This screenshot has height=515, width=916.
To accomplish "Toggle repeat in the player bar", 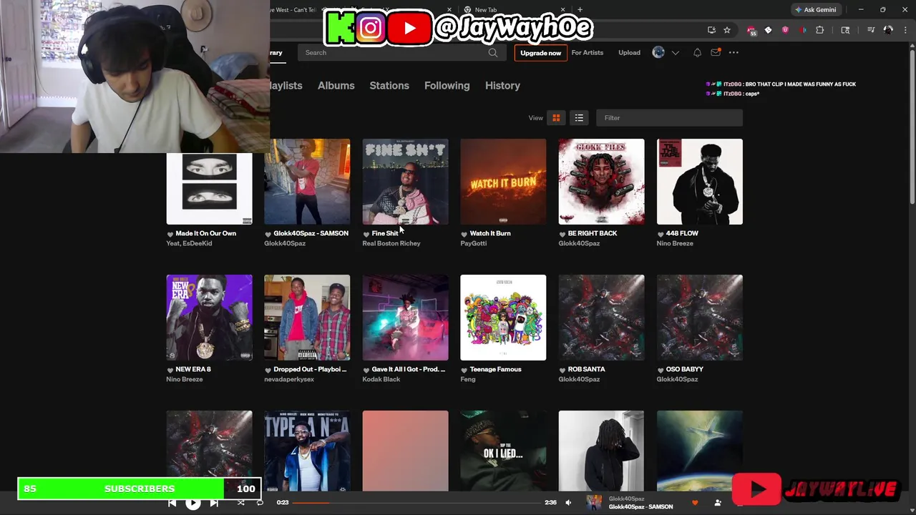I will click(260, 503).
